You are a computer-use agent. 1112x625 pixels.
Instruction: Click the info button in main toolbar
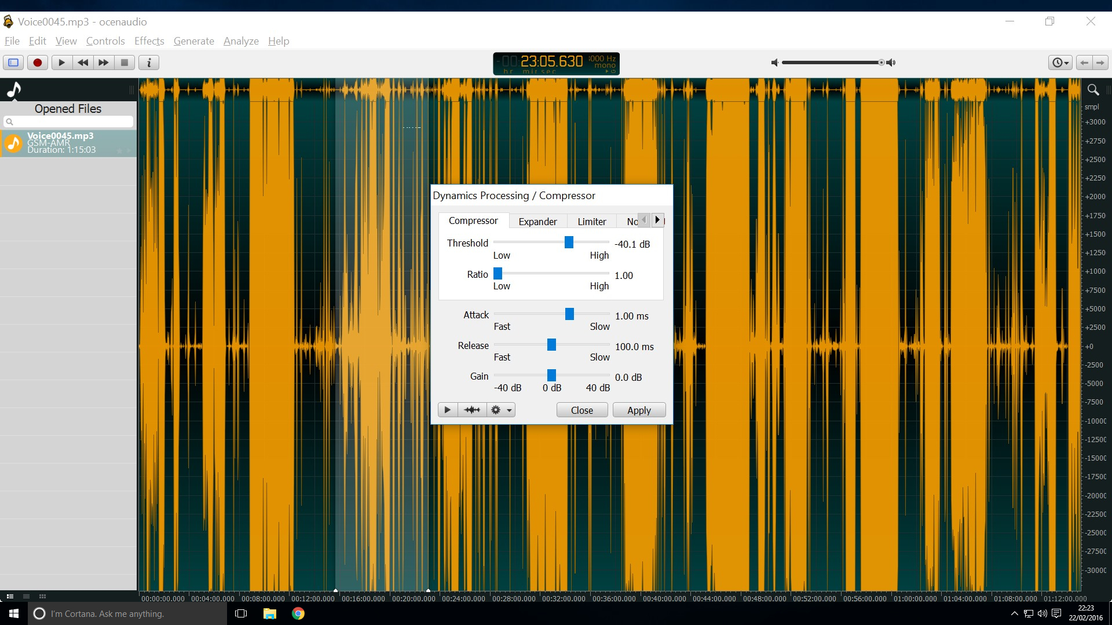click(x=149, y=62)
